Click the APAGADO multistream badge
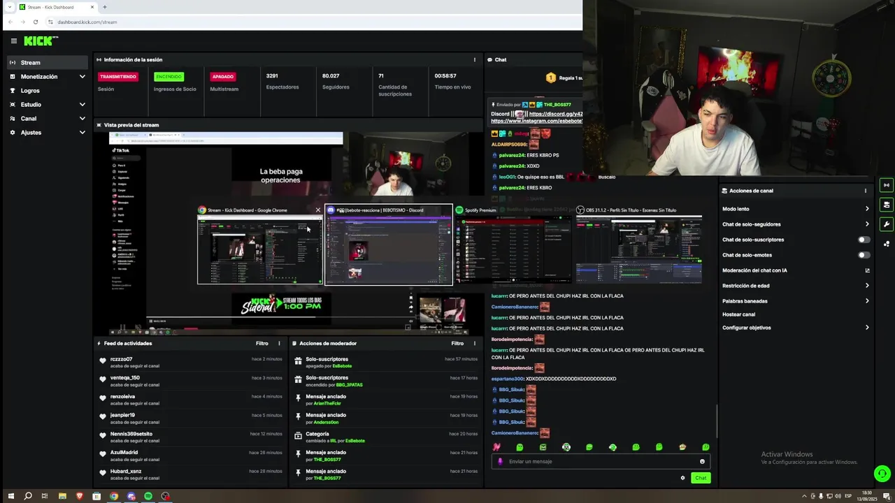This screenshot has width=895, height=503. (223, 77)
